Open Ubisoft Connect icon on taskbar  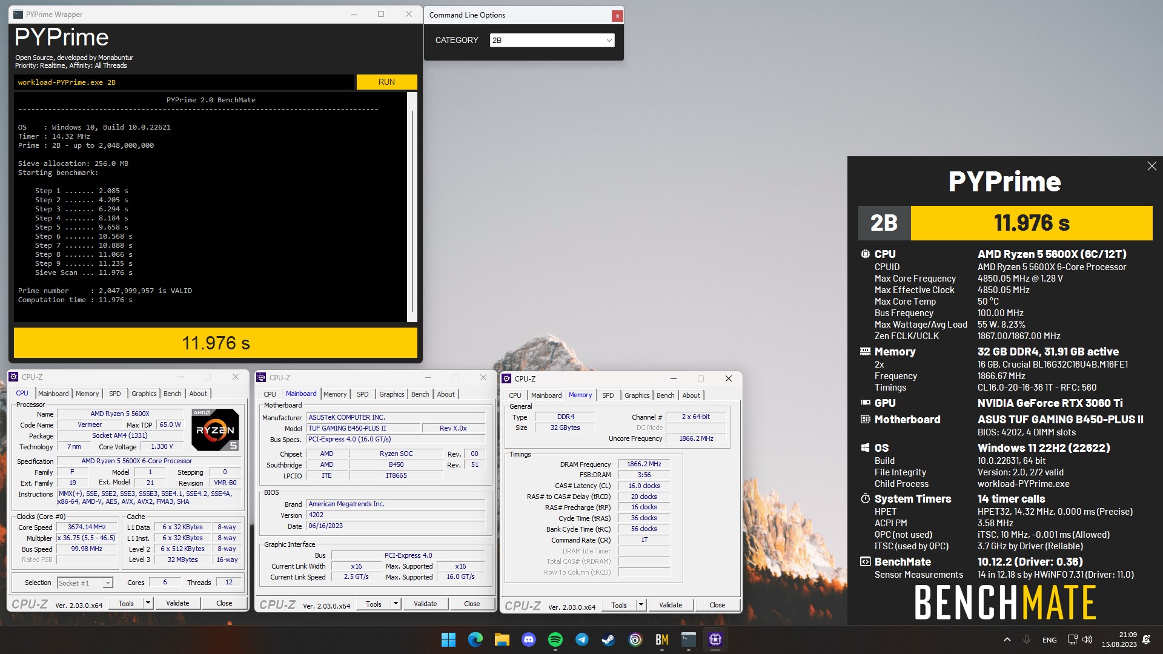coord(635,639)
